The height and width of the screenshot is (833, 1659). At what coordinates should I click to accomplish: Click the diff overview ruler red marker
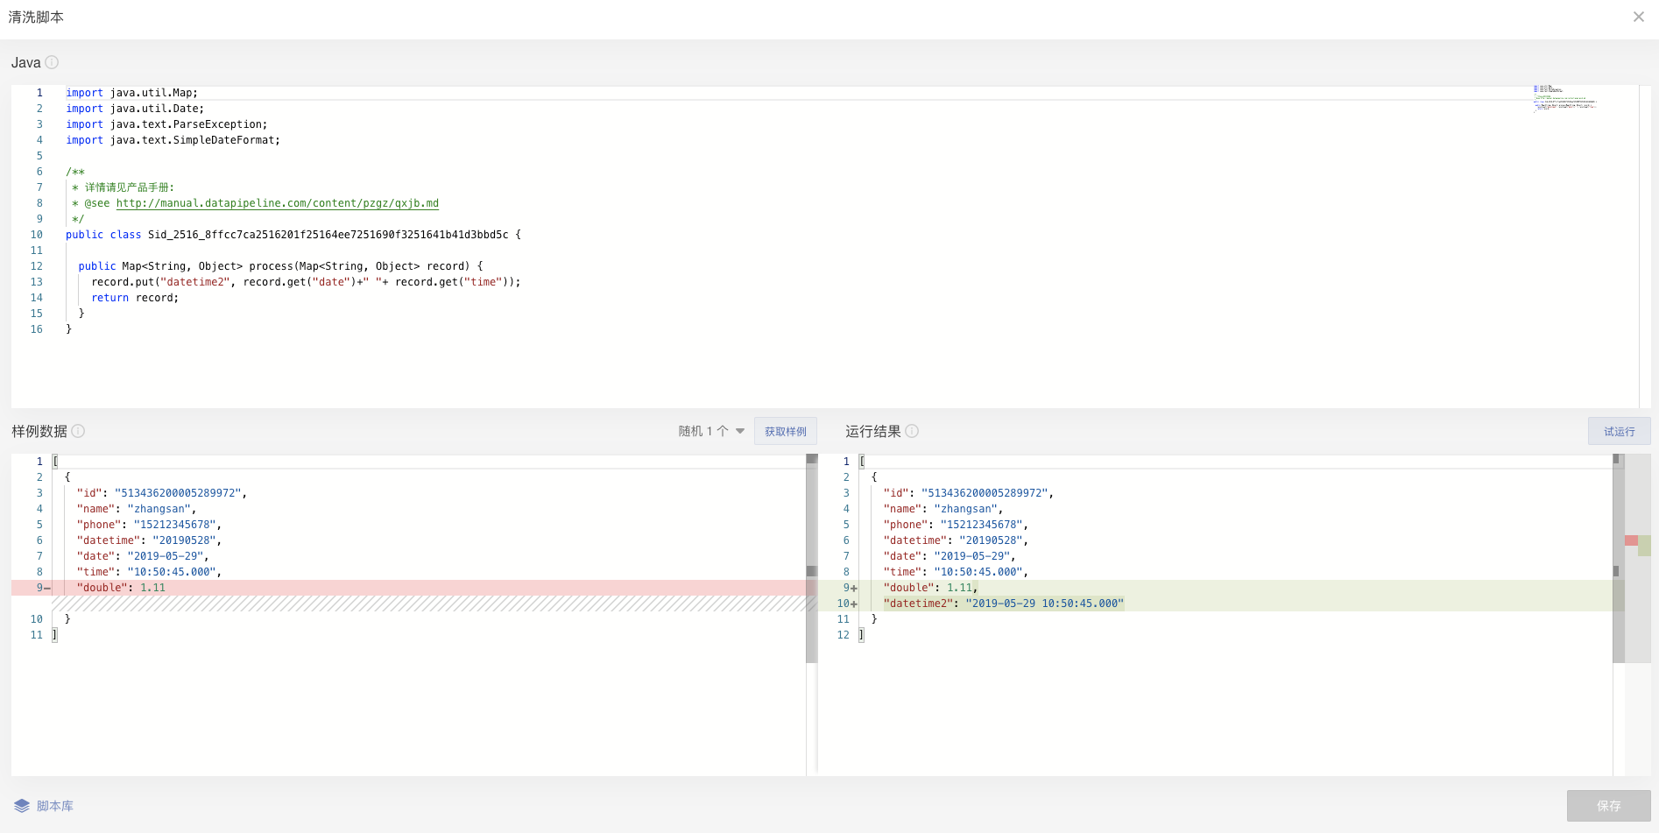(1631, 540)
